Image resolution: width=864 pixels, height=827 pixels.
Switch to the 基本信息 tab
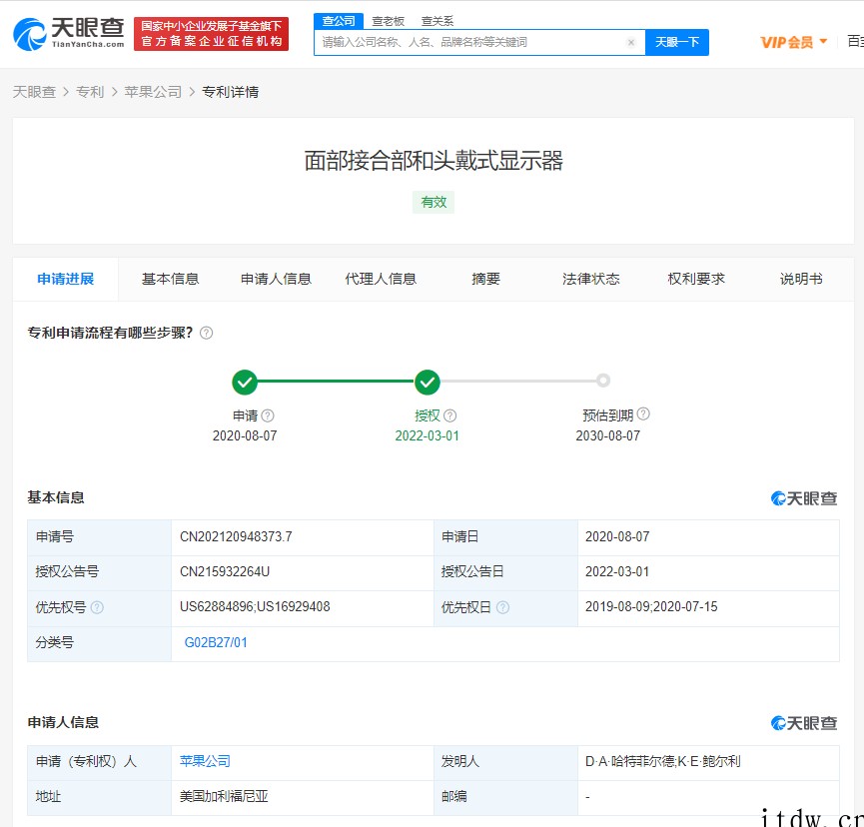(x=170, y=280)
